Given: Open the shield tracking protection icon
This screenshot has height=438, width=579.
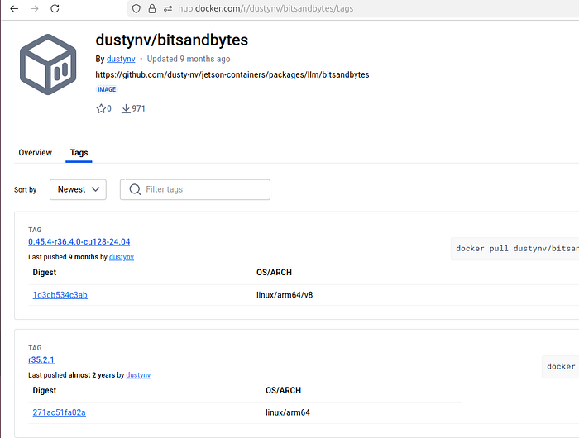Looking at the screenshot, I should [x=136, y=8].
